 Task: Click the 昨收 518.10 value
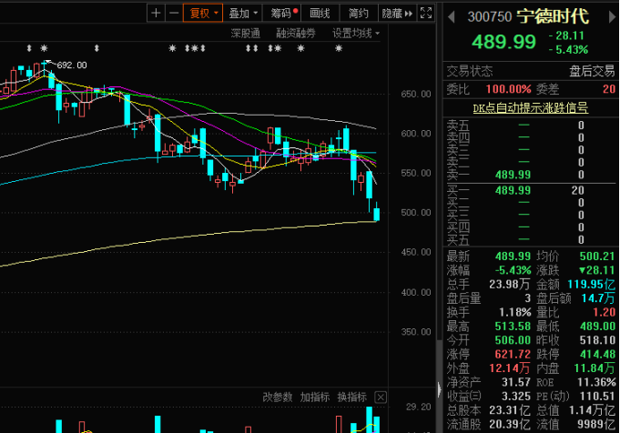point(597,340)
